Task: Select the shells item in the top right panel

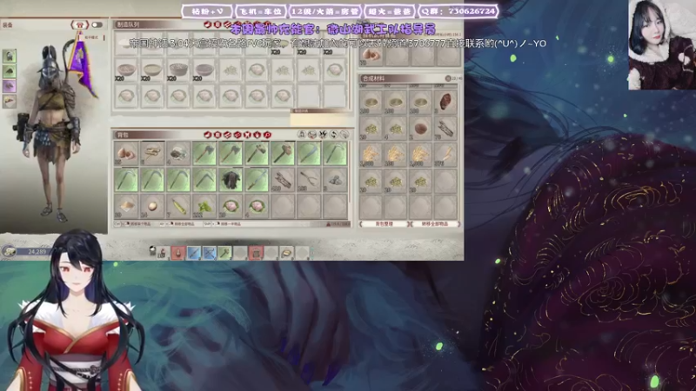Action: point(371,56)
